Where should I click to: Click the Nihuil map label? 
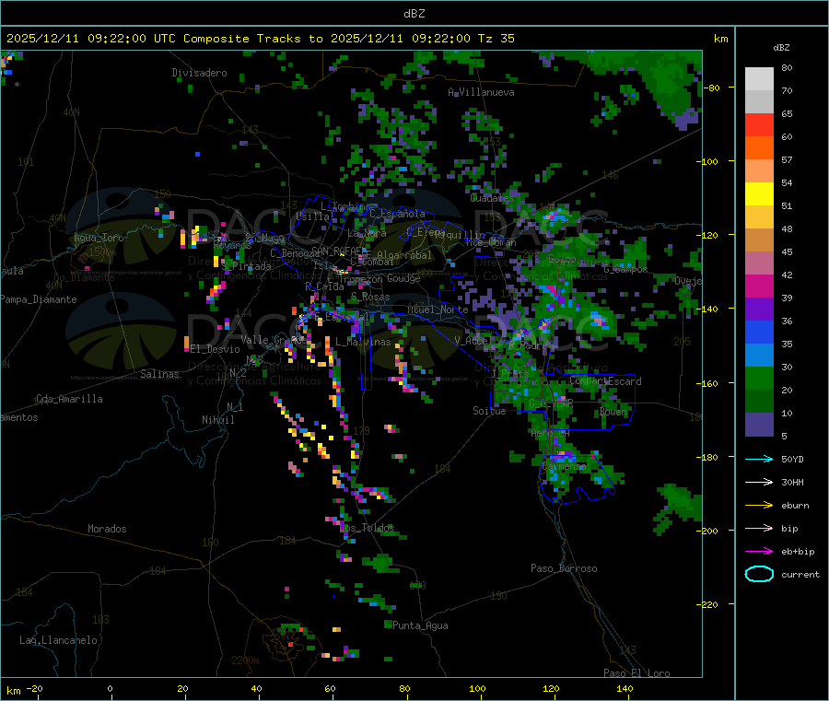[217, 420]
